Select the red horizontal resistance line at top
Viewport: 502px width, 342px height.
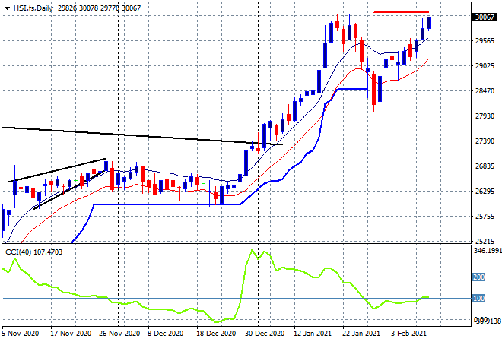[x=401, y=12]
